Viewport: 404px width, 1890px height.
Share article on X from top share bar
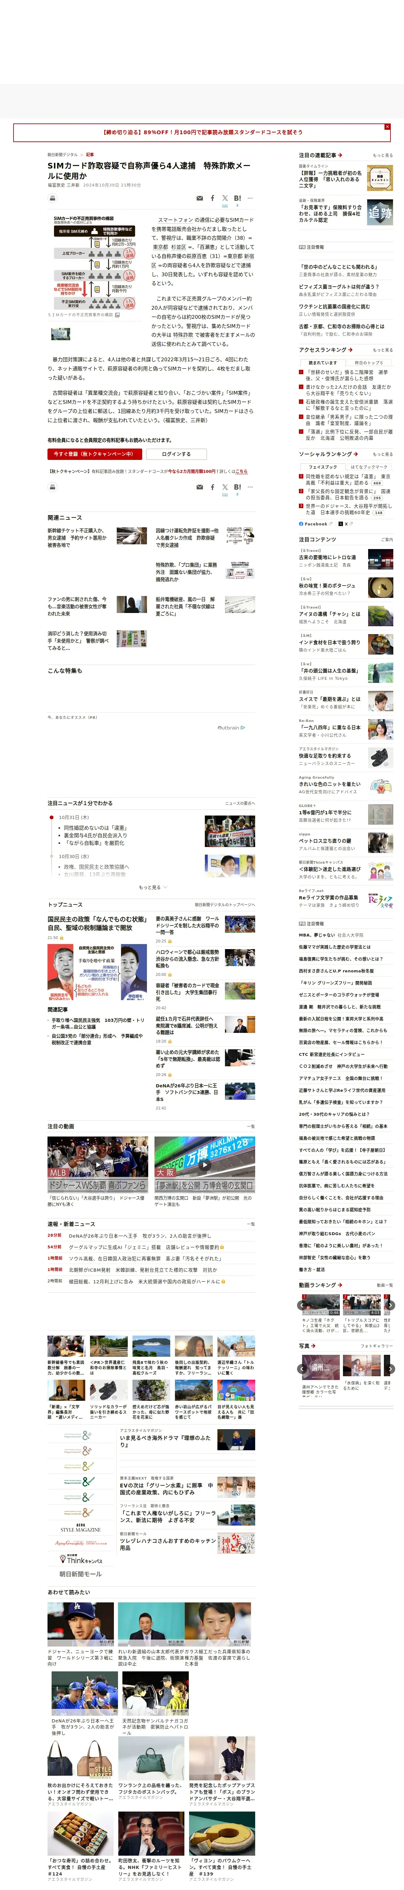225,198
